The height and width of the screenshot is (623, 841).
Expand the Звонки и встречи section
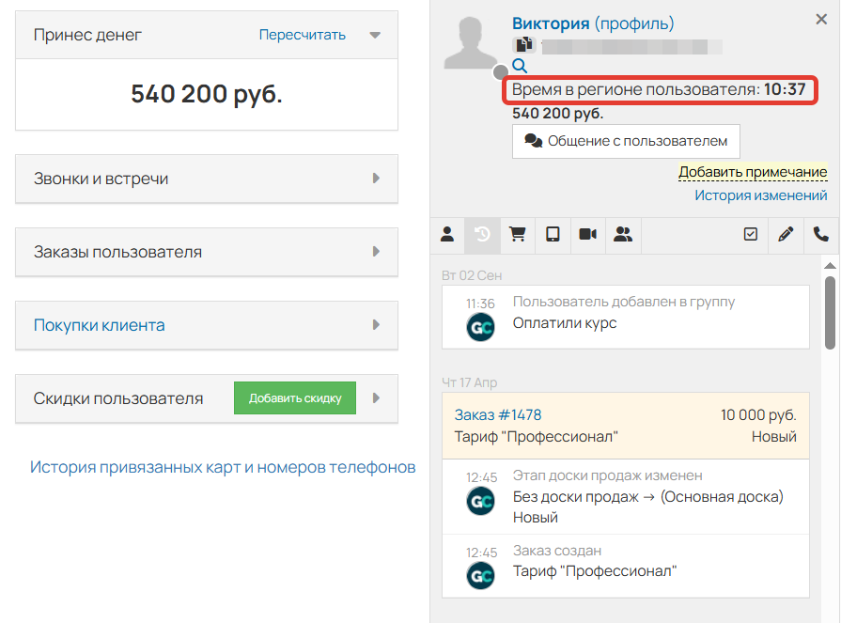pos(206,179)
